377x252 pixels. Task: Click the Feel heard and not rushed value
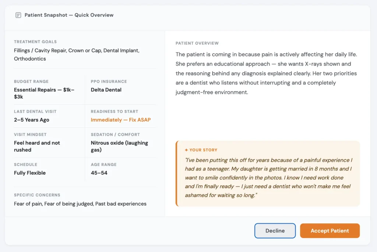click(x=37, y=146)
